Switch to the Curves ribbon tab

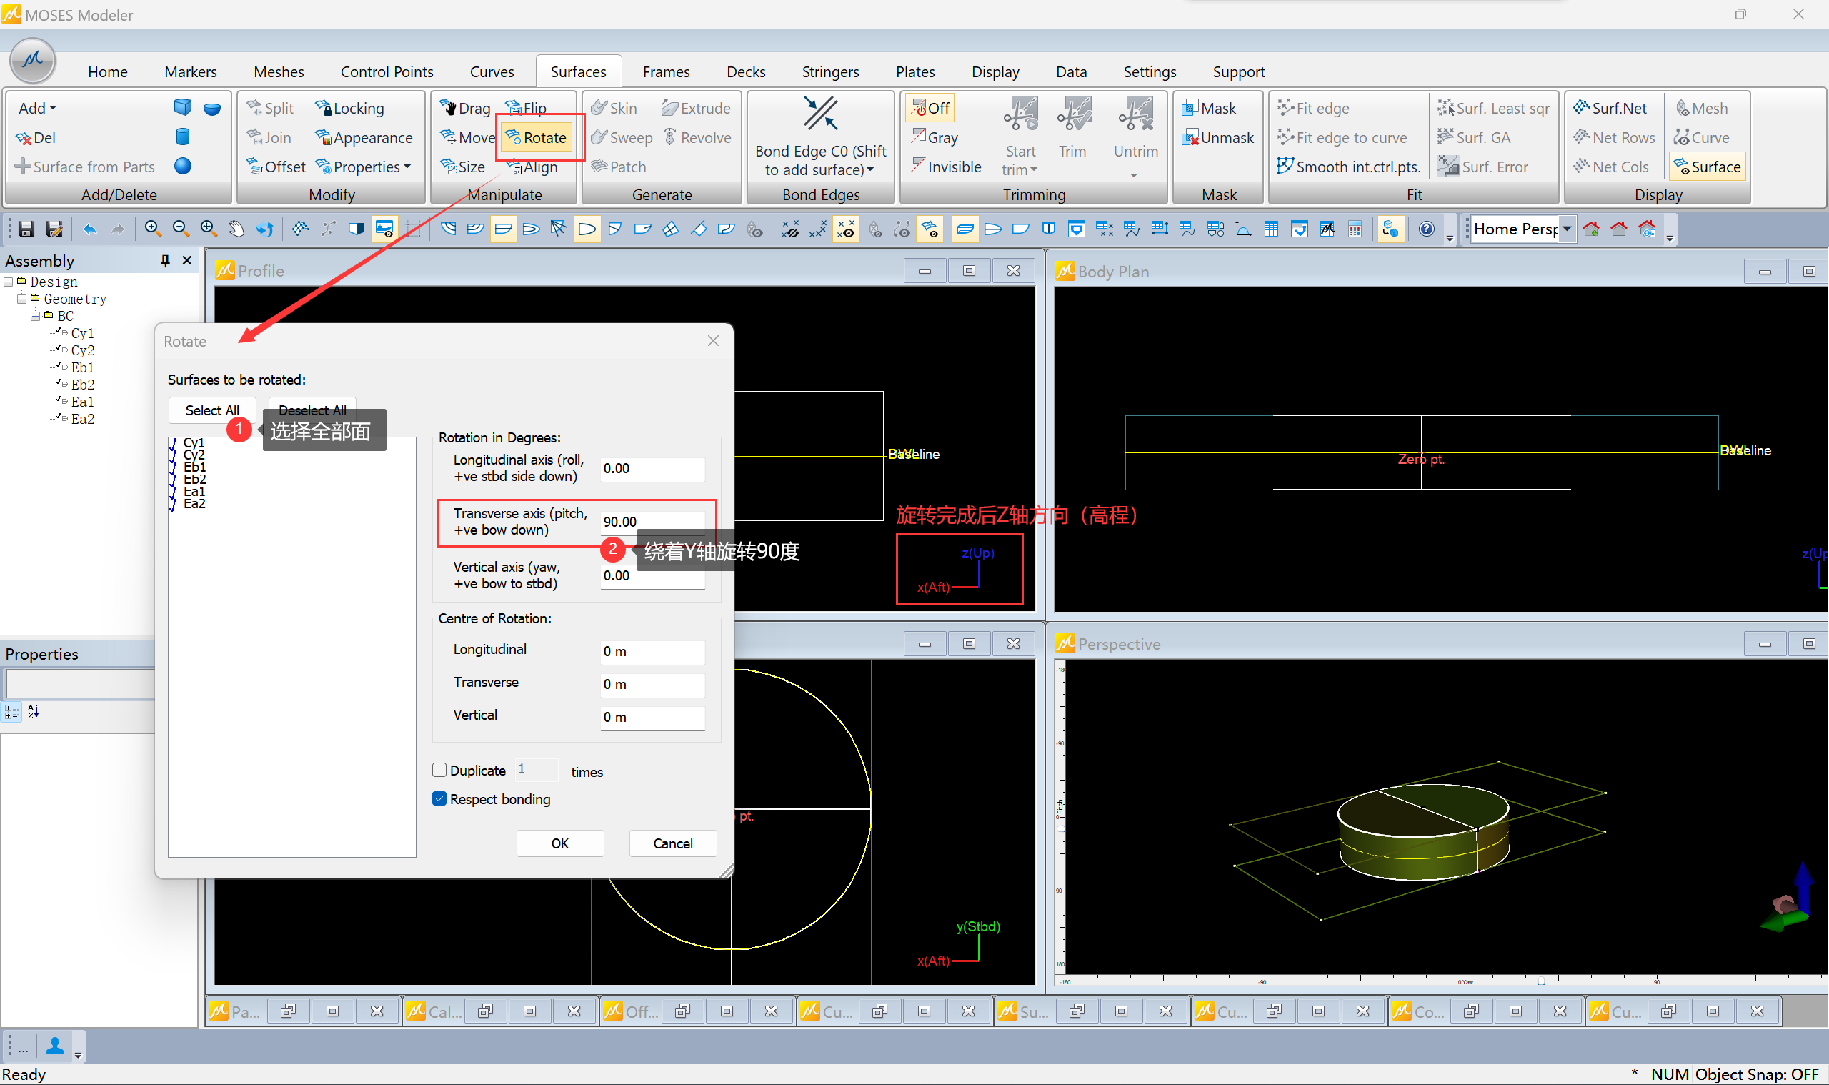[x=491, y=71]
